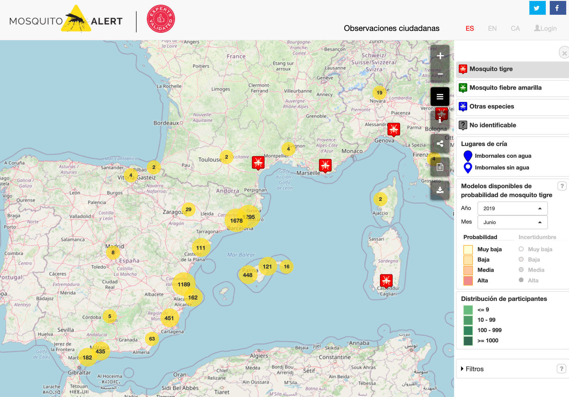Click the >= 1000 participants swatch
This screenshot has width=569, height=397.
point(468,341)
